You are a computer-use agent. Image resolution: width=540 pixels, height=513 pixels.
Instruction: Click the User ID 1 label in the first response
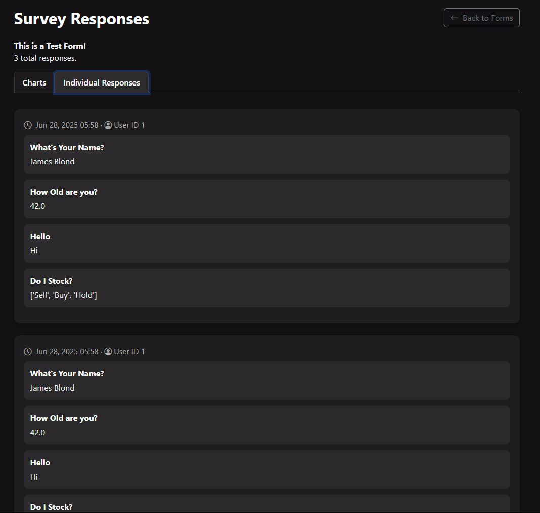129,125
